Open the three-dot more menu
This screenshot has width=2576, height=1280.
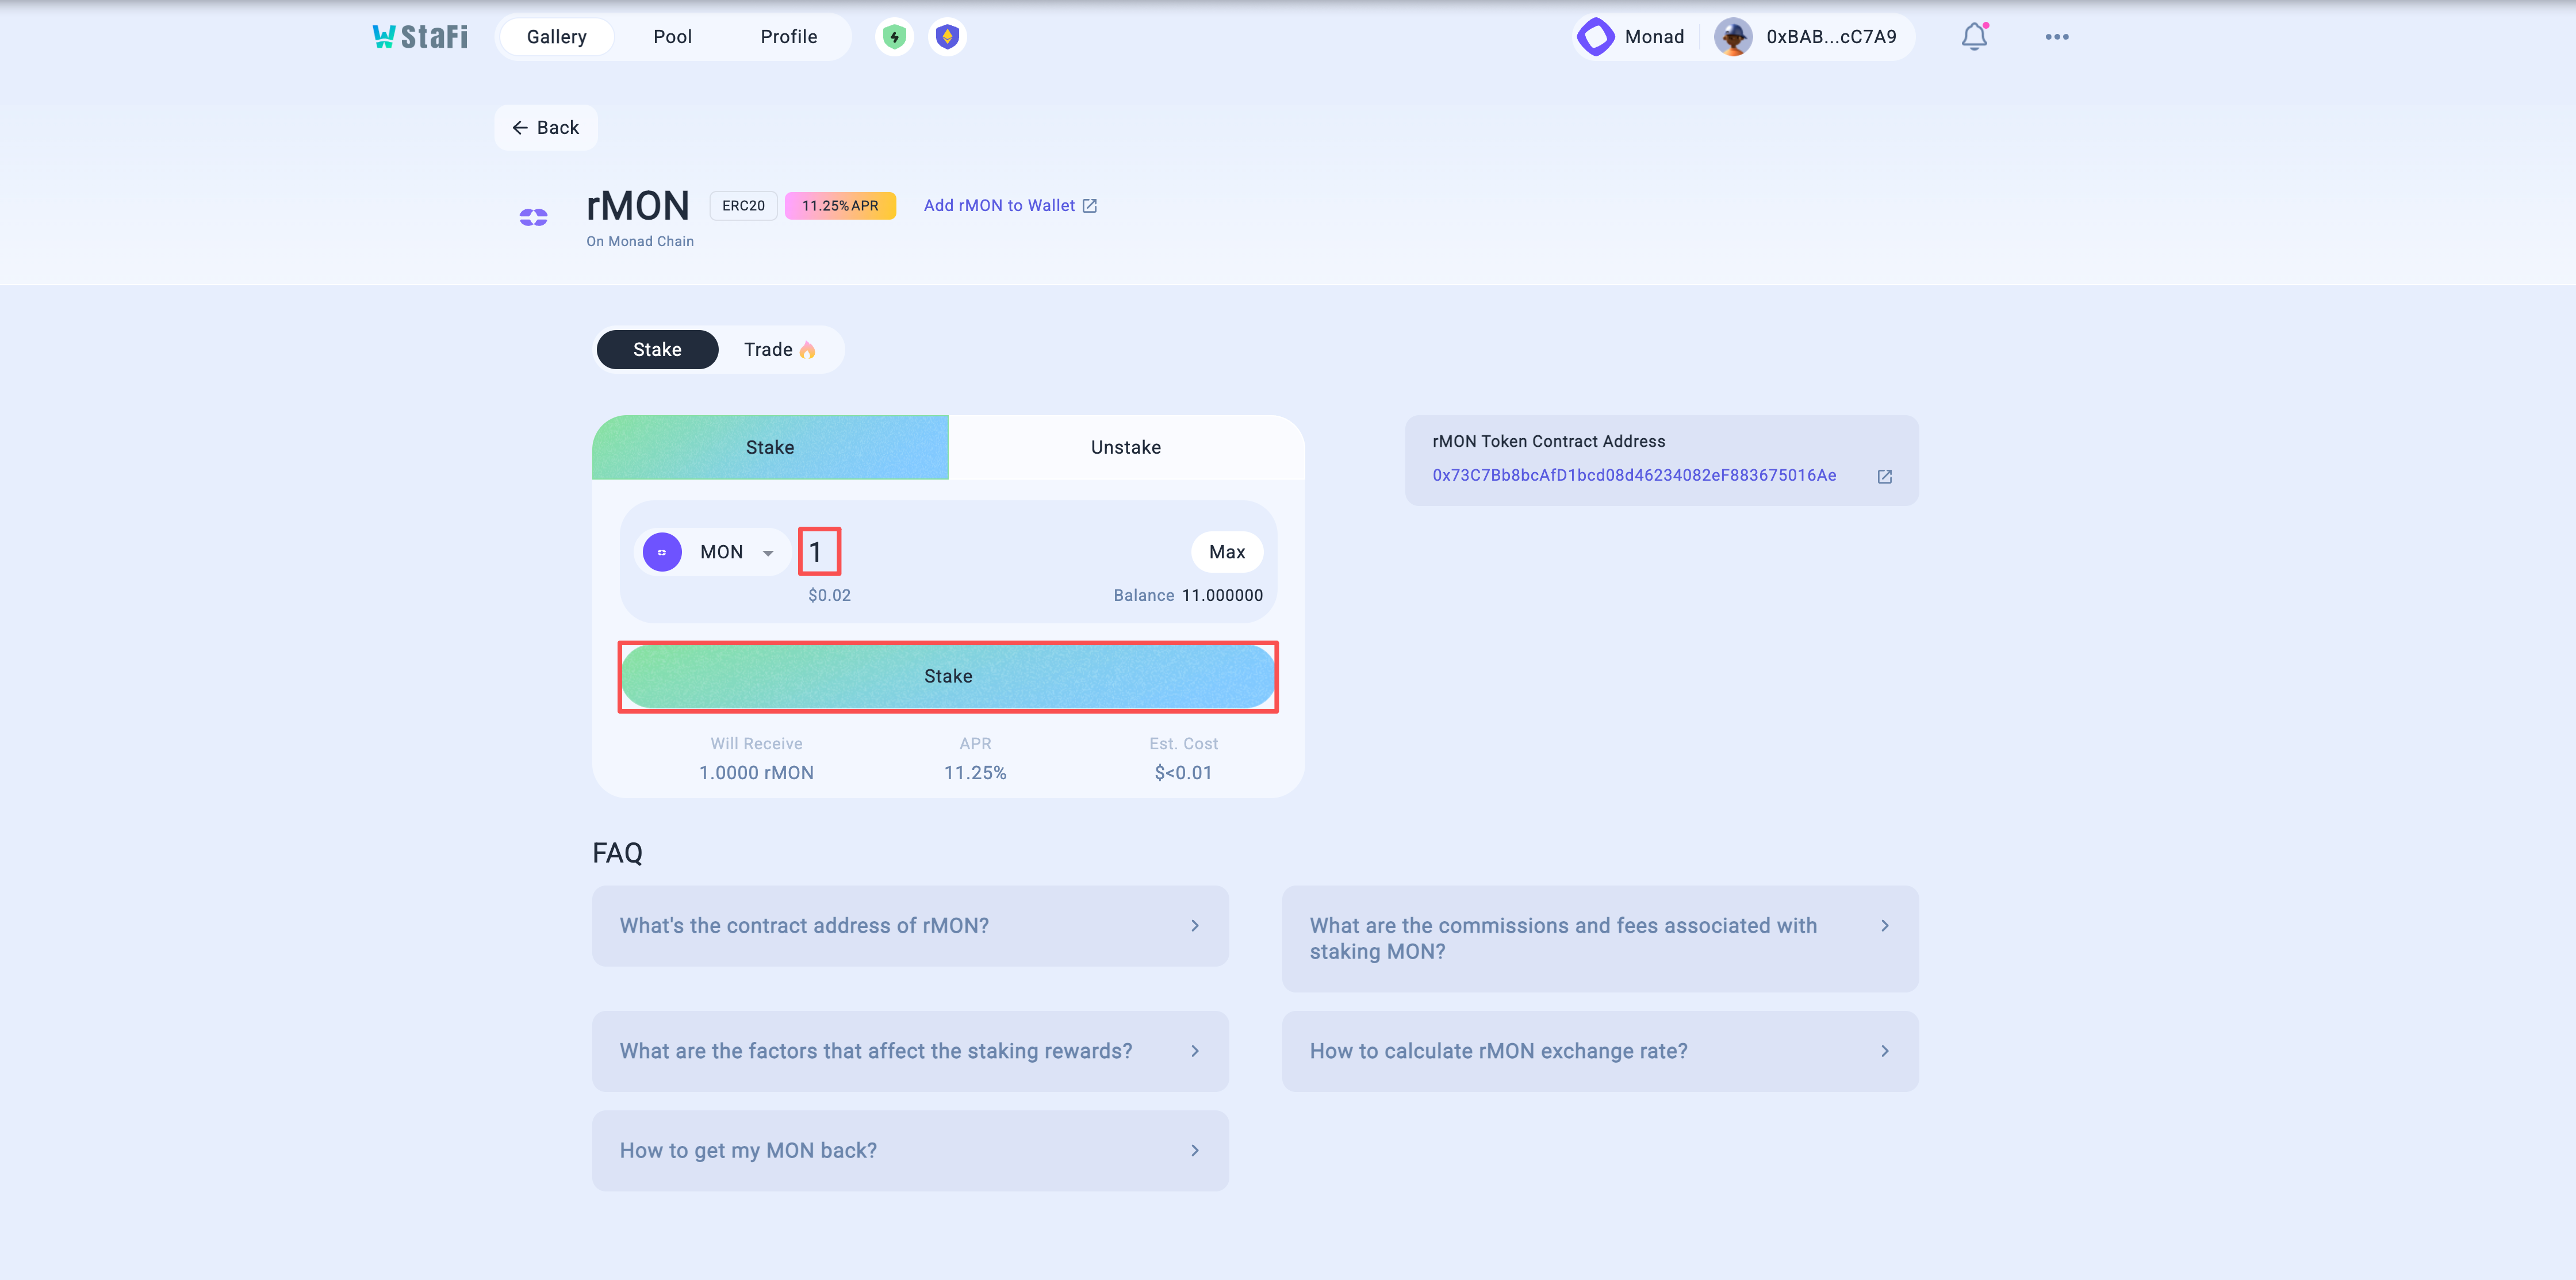point(2056,37)
